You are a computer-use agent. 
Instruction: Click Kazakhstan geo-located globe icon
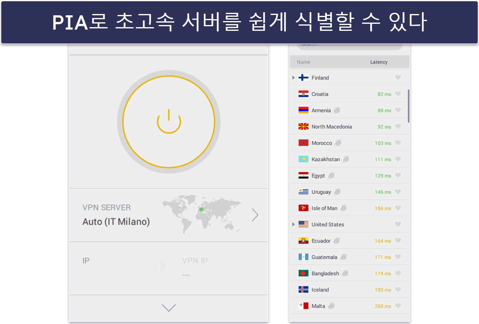(x=346, y=159)
